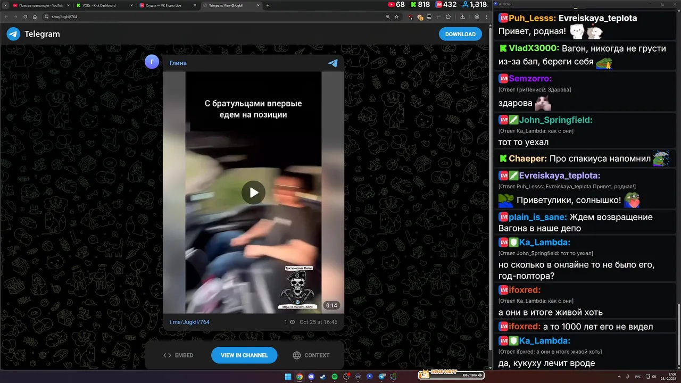Click the browser forward button
This screenshot has width=681, height=383.
(15, 16)
